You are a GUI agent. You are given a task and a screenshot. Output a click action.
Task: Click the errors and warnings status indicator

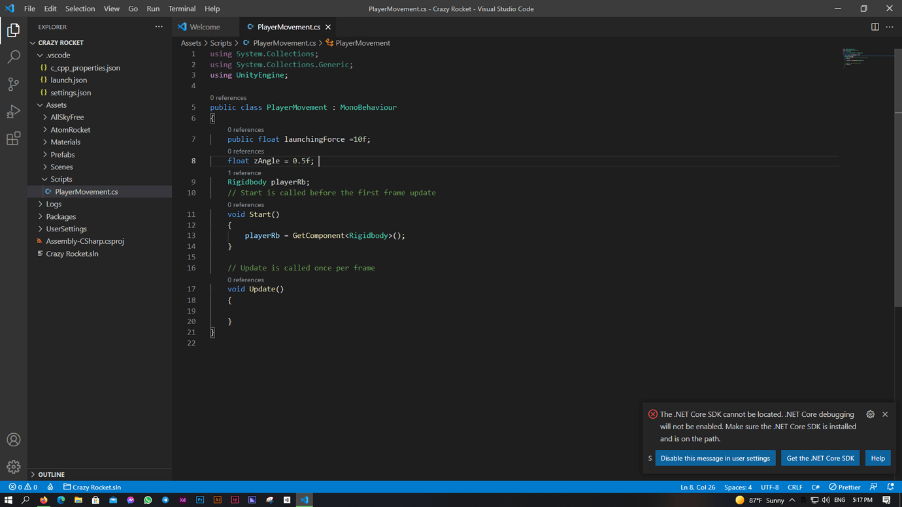click(x=23, y=487)
